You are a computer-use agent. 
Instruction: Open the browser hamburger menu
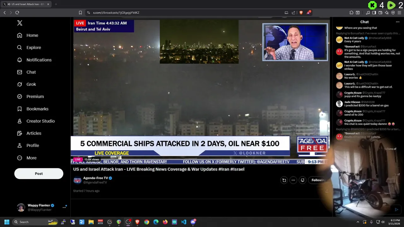click(x=400, y=13)
